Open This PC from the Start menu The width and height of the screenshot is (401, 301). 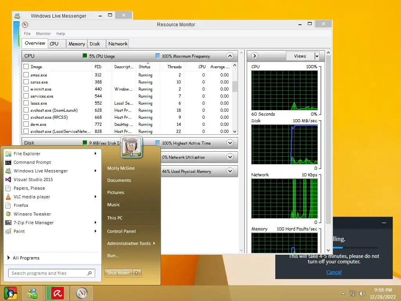[115, 218]
